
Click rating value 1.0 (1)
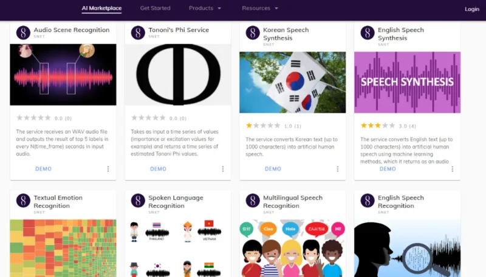(x=293, y=126)
